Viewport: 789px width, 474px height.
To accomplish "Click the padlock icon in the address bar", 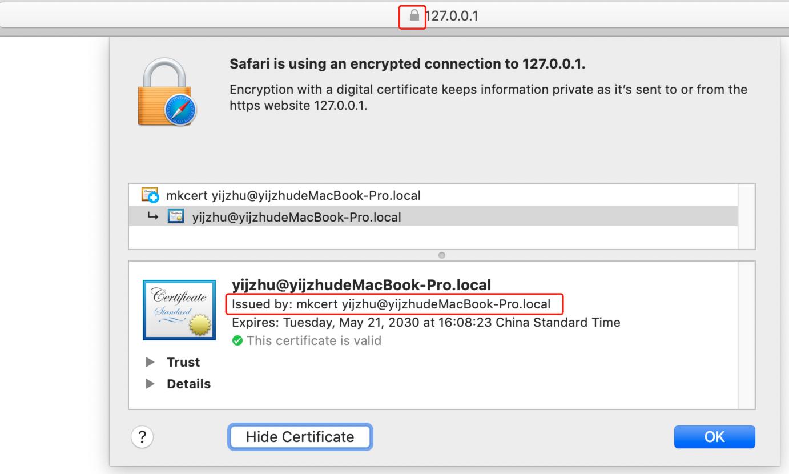I will pos(414,16).
